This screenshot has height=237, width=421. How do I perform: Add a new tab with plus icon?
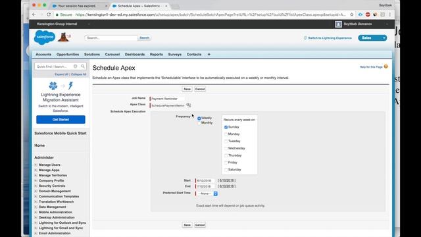(209, 54)
